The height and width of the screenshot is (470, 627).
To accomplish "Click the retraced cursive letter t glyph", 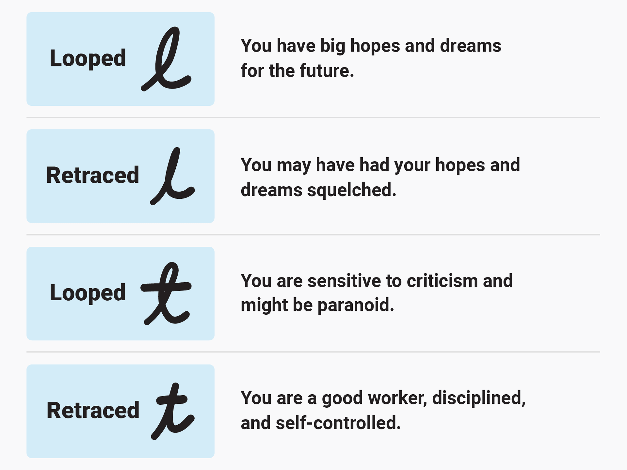I will coord(173,411).
